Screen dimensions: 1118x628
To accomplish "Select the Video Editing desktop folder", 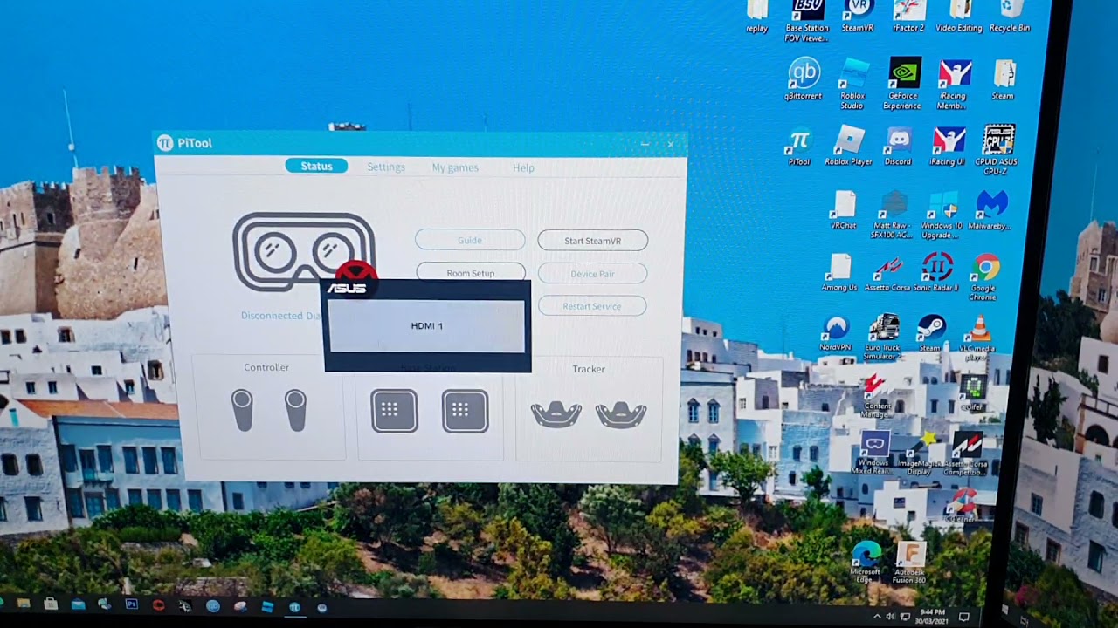I will [959, 16].
